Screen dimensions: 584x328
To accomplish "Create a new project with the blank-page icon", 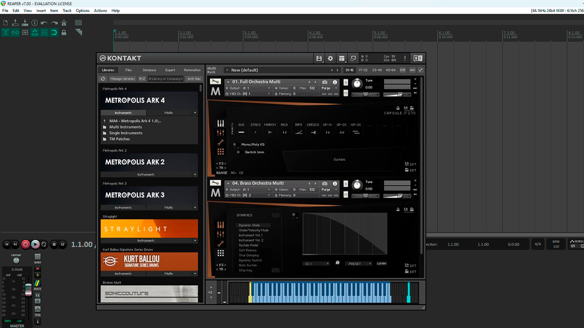I will (6, 23).
